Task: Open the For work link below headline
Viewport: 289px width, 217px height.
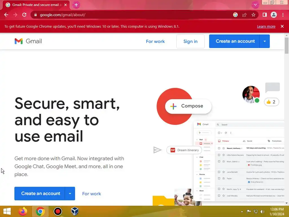Action: click(91, 194)
